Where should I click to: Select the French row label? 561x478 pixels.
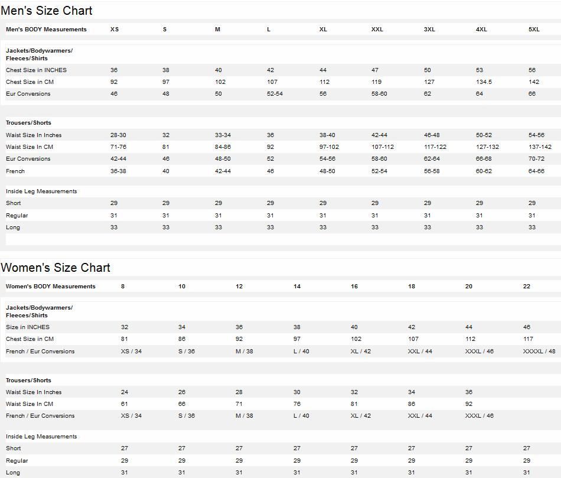tap(15, 171)
